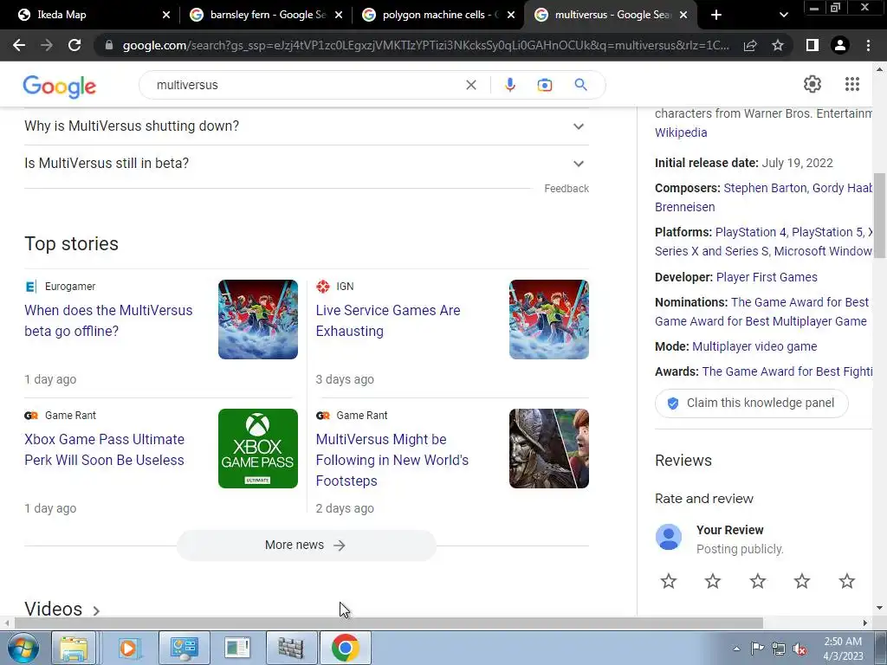Submit search with magnifier icon

point(580,85)
